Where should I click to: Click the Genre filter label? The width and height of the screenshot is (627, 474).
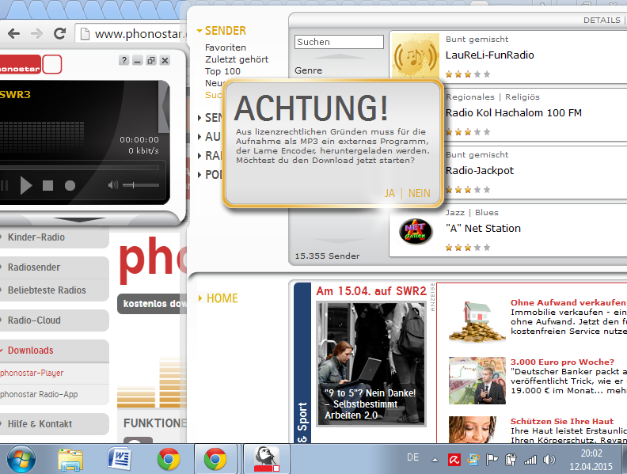pos(308,70)
